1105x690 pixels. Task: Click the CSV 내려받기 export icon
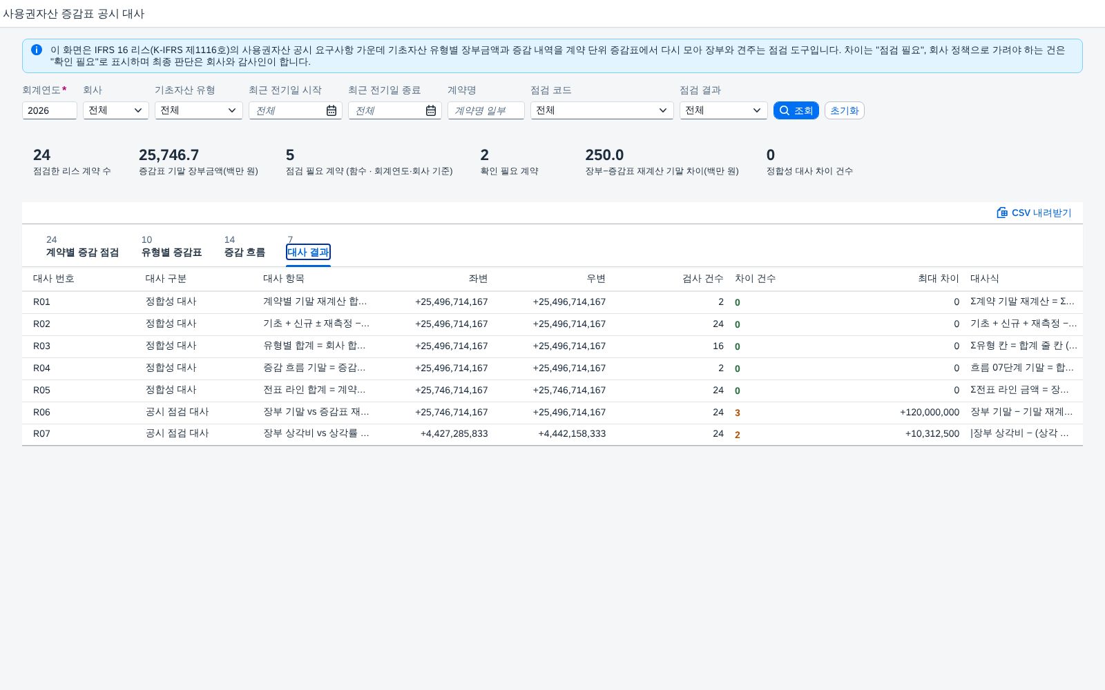pyautogui.click(x=1002, y=213)
